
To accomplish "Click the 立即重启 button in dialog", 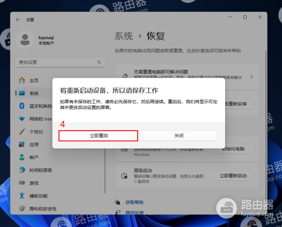I will click(98, 136).
